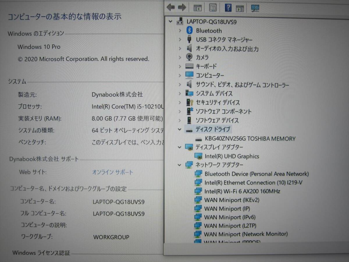349x262 pixels.
Task: Expand the システム デバイス category
Action: (180, 93)
